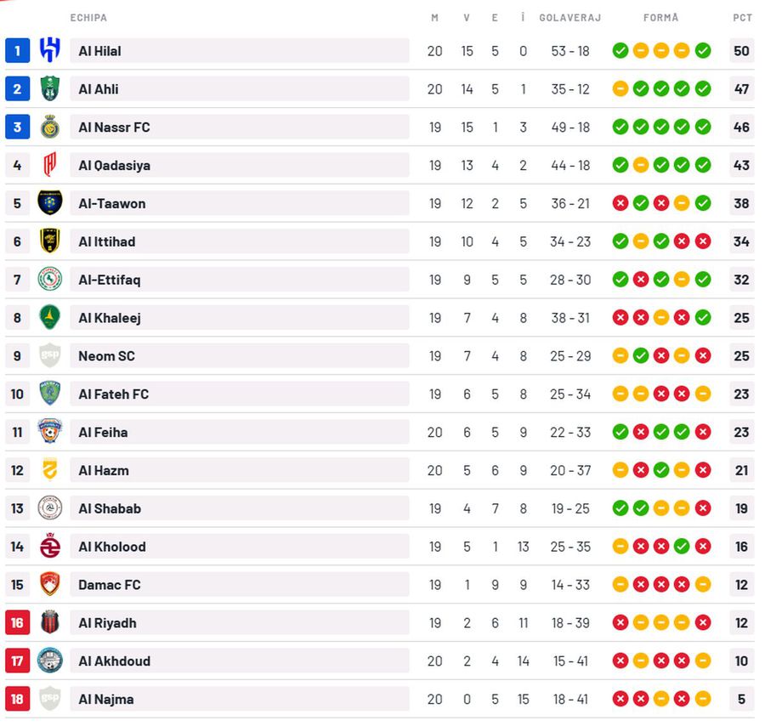
Task: Click the Damac FC club logo
Action: [x=50, y=585]
